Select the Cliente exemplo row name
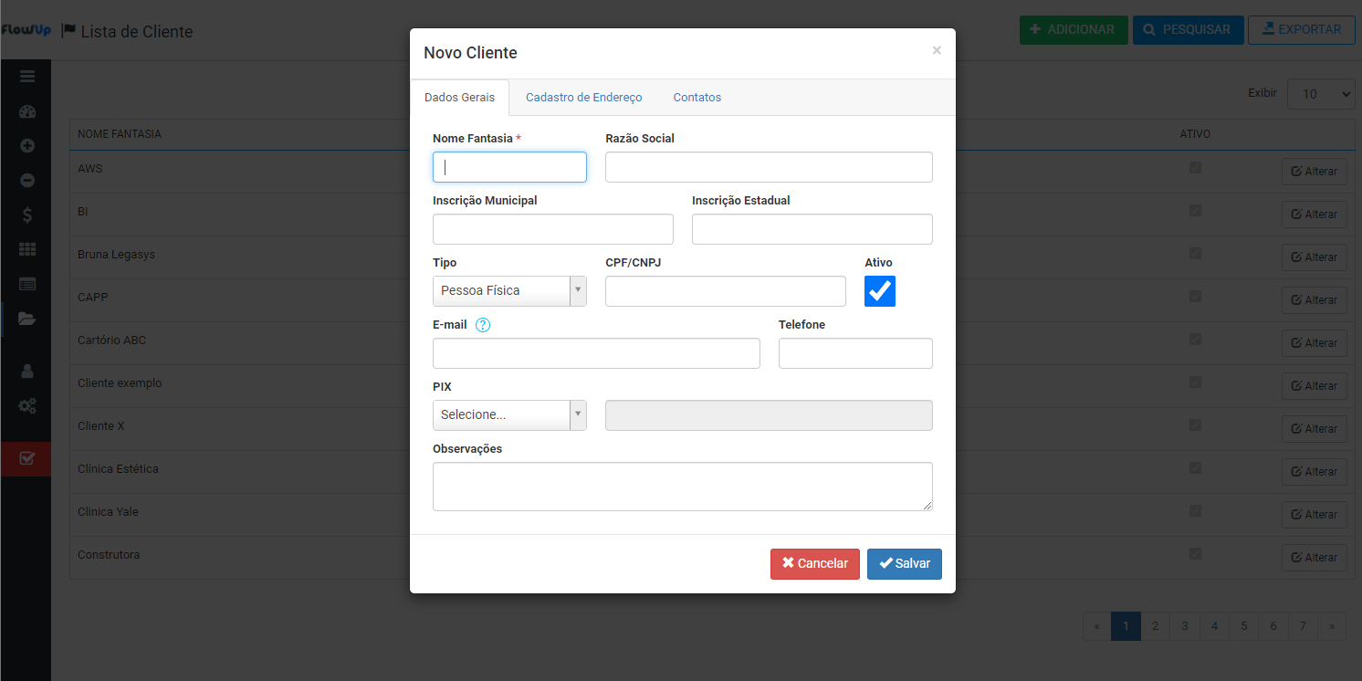The height and width of the screenshot is (681, 1362). click(120, 383)
